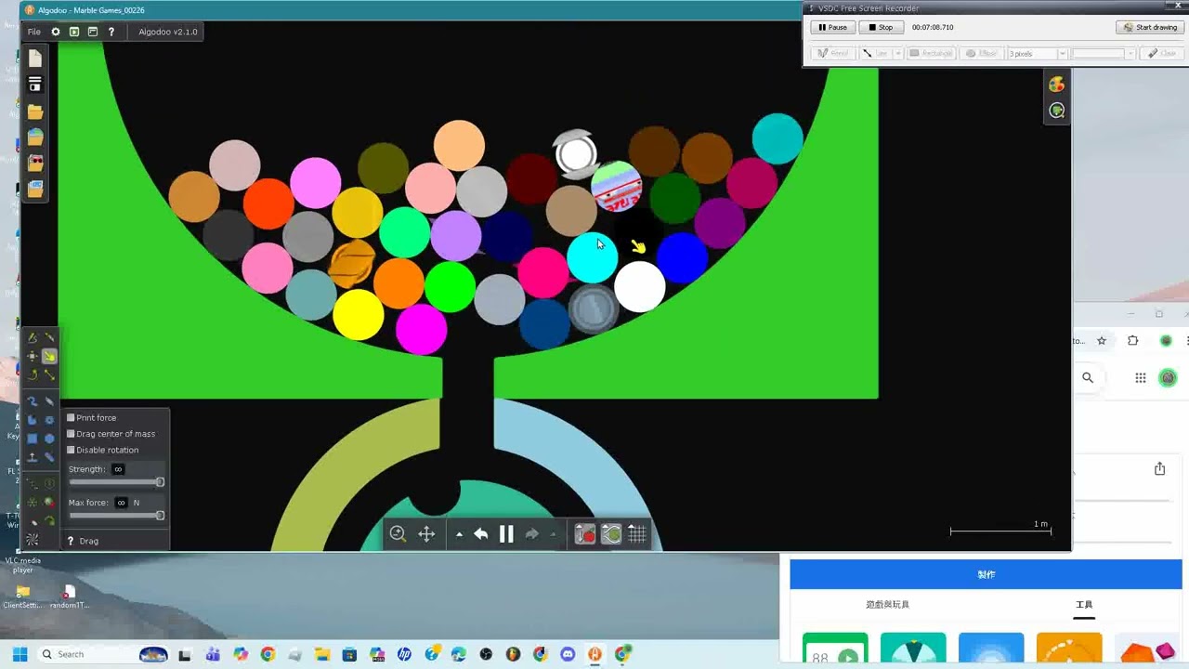Select the Scale tool
The image size is (1189, 669).
(50, 374)
